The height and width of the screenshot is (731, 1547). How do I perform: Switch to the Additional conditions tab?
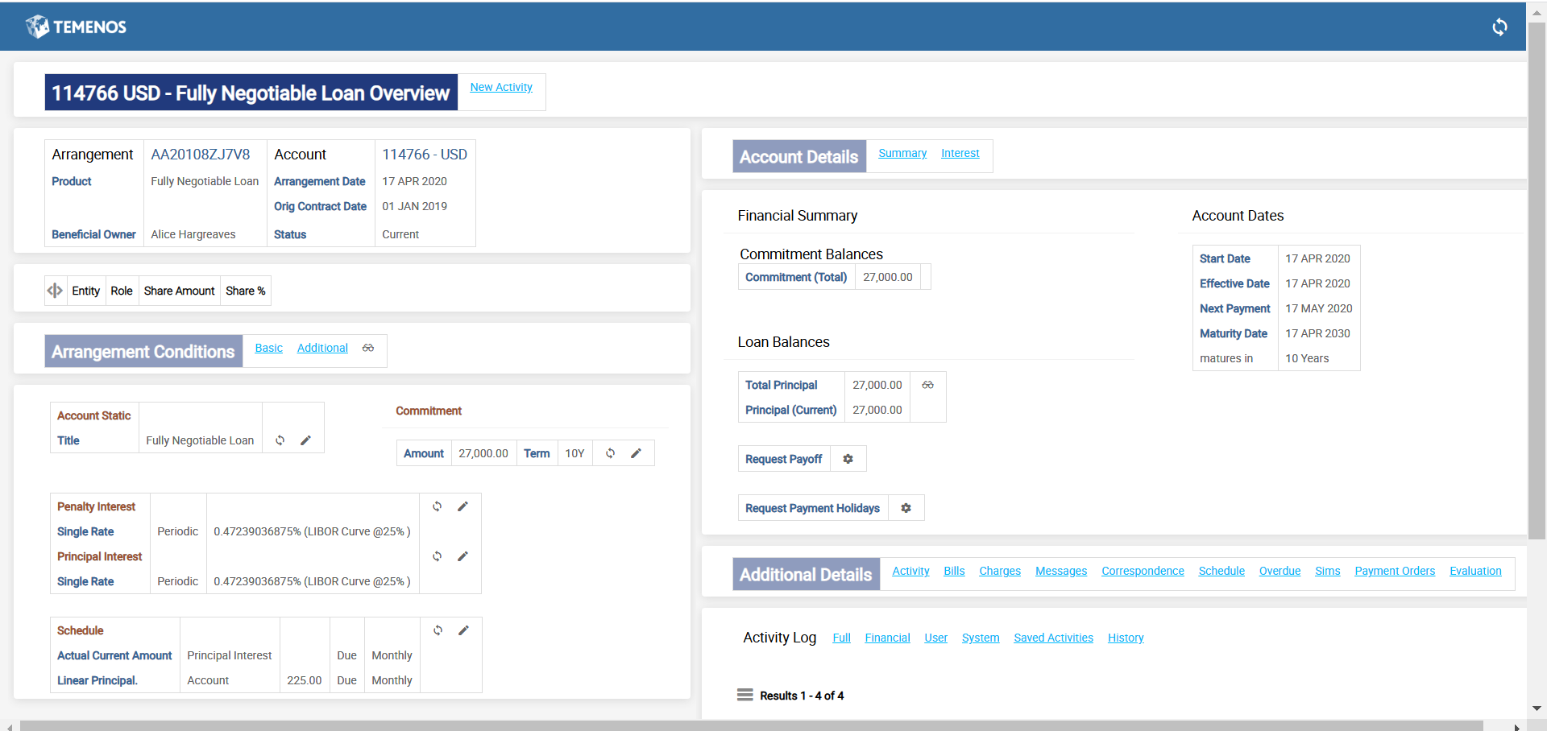[322, 348]
